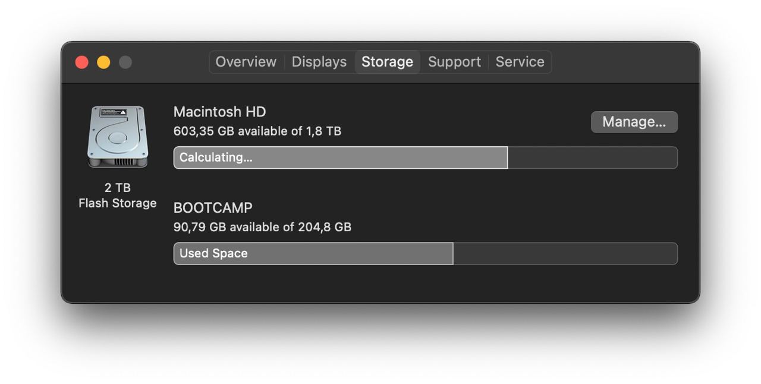Select the BOOTCAMP volume name
This screenshot has width=761, height=384.
click(213, 207)
